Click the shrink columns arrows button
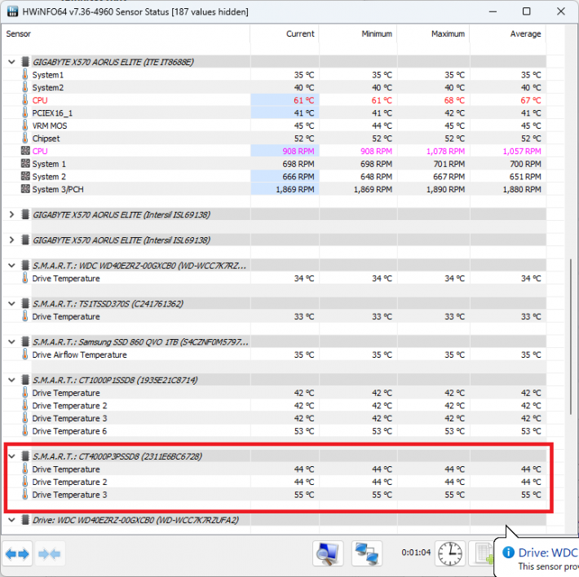Screen dimensions: 579x577 tap(49, 553)
